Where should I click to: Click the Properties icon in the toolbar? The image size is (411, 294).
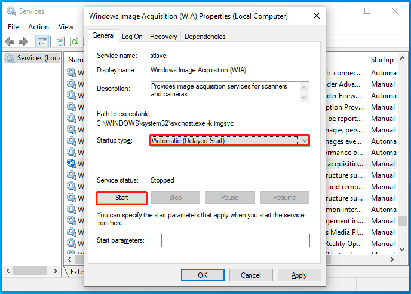click(60, 41)
